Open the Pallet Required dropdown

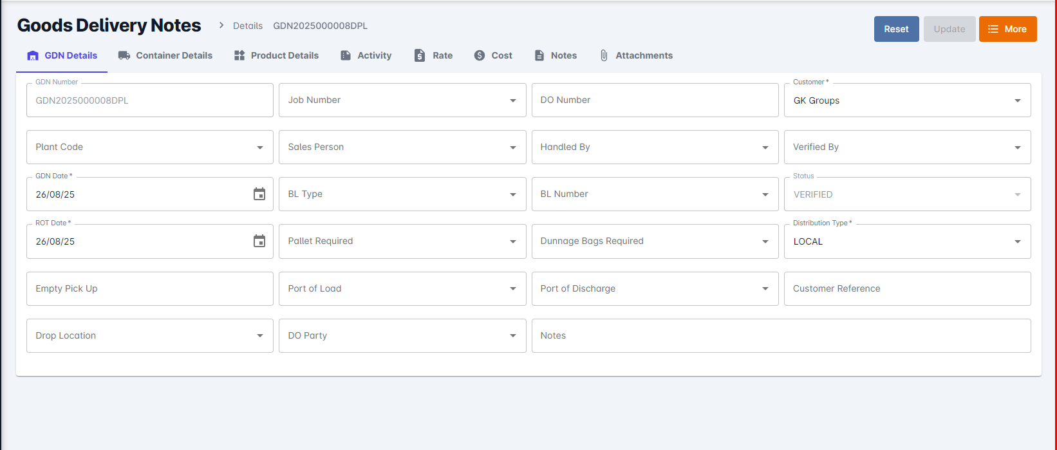tap(512, 241)
